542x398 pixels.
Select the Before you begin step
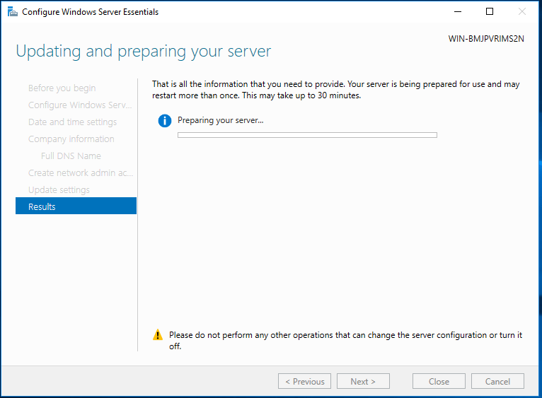pos(62,88)
